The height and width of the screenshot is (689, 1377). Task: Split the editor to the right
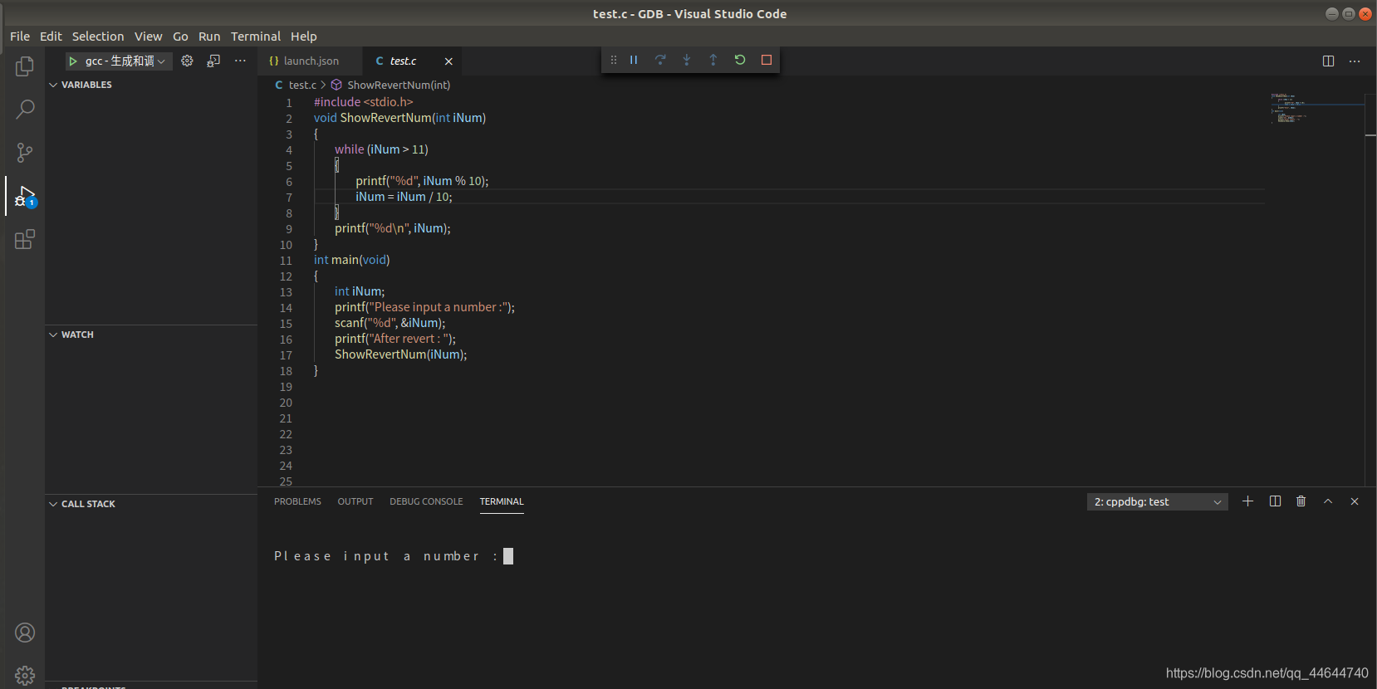[x=1328, y=61]
